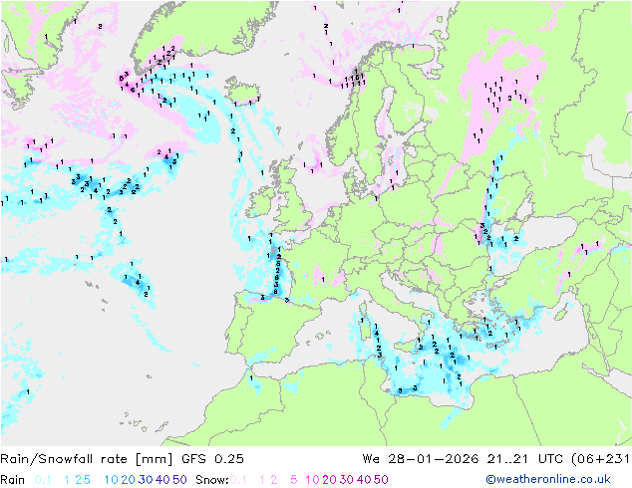Click the '(06+231' forecast run label
This screenshot has height=488, width=632.
click(600, 459)
